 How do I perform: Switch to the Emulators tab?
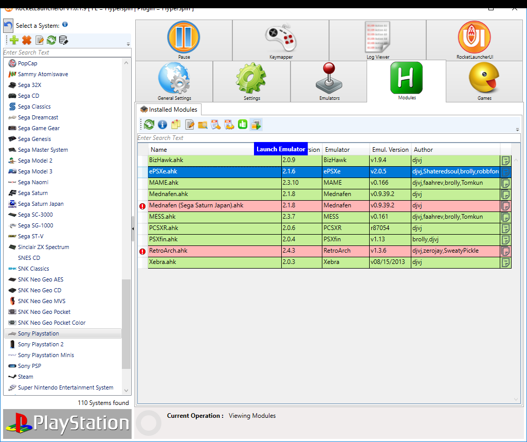click(x=329, y=81)
